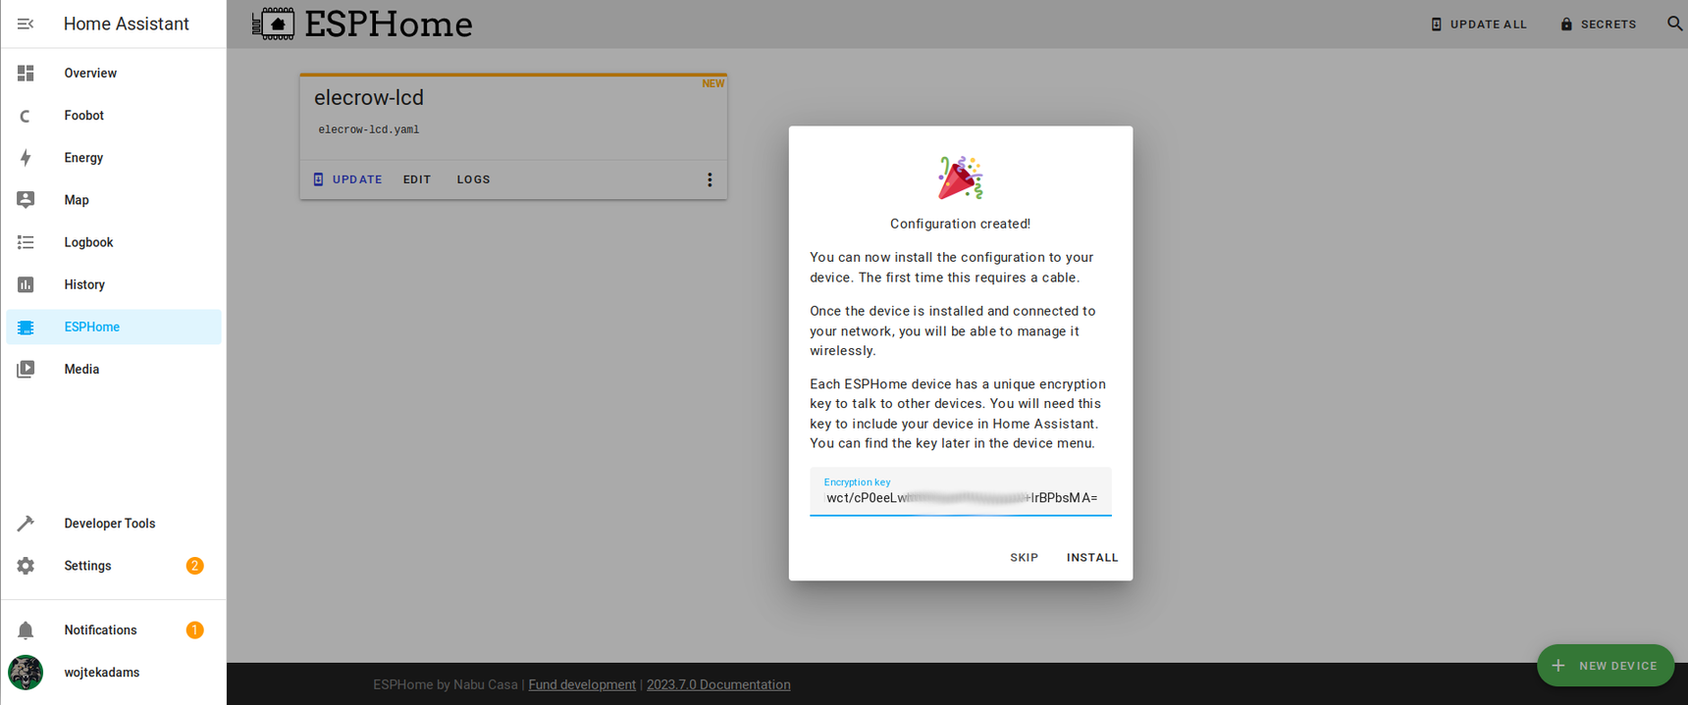Click the update icon on elecrow-lcd card
This screenshot has height=705, width=1688.
coord(318,179)
